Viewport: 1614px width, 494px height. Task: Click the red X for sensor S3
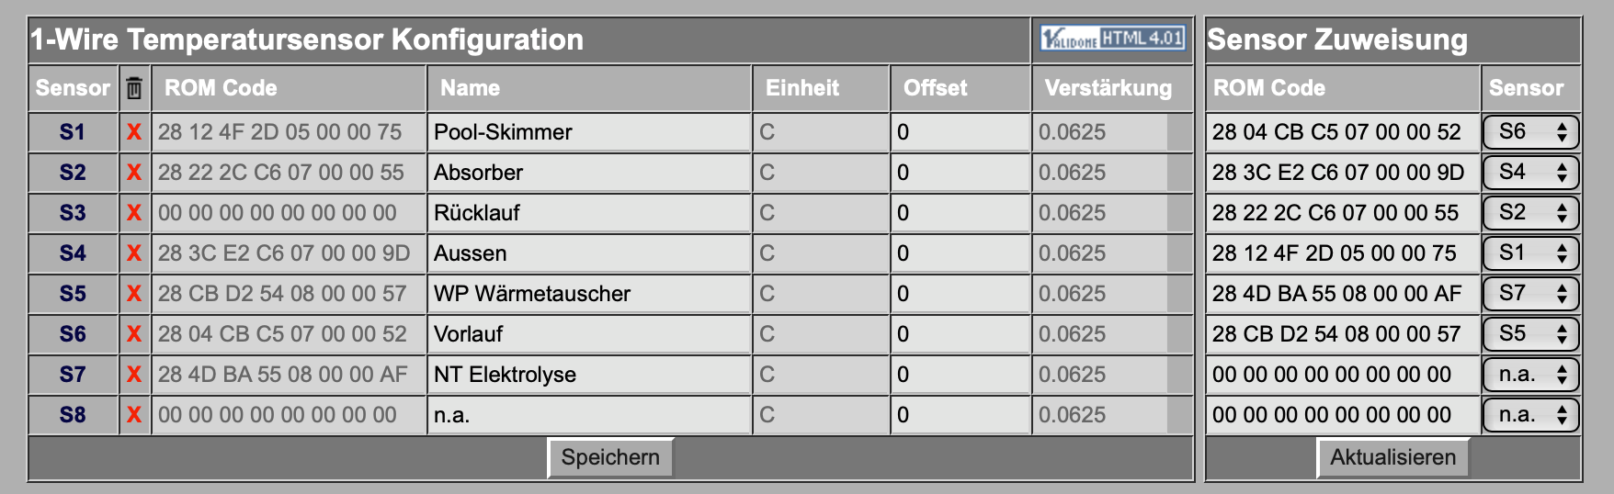click(x=134, y=213)
